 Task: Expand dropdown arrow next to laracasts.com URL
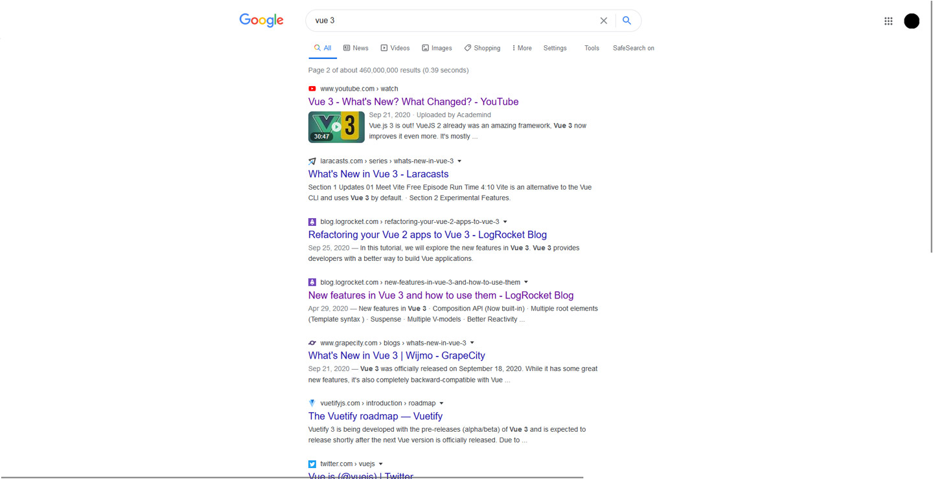(459, 161)
